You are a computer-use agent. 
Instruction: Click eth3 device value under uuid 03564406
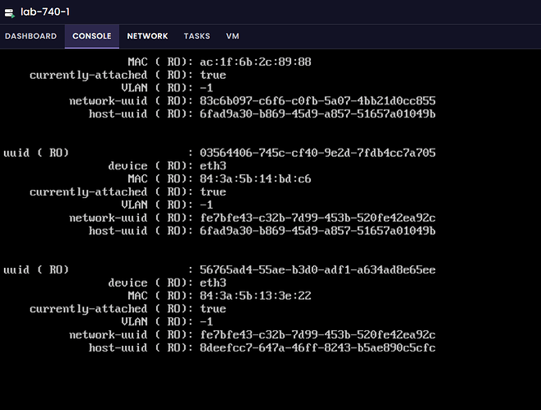click(213, 166)
